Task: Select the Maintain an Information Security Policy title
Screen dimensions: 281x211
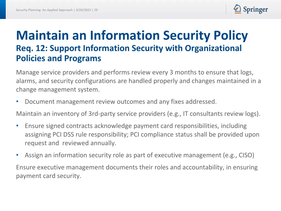Action: pyautogui.click(x=132, y=35)
